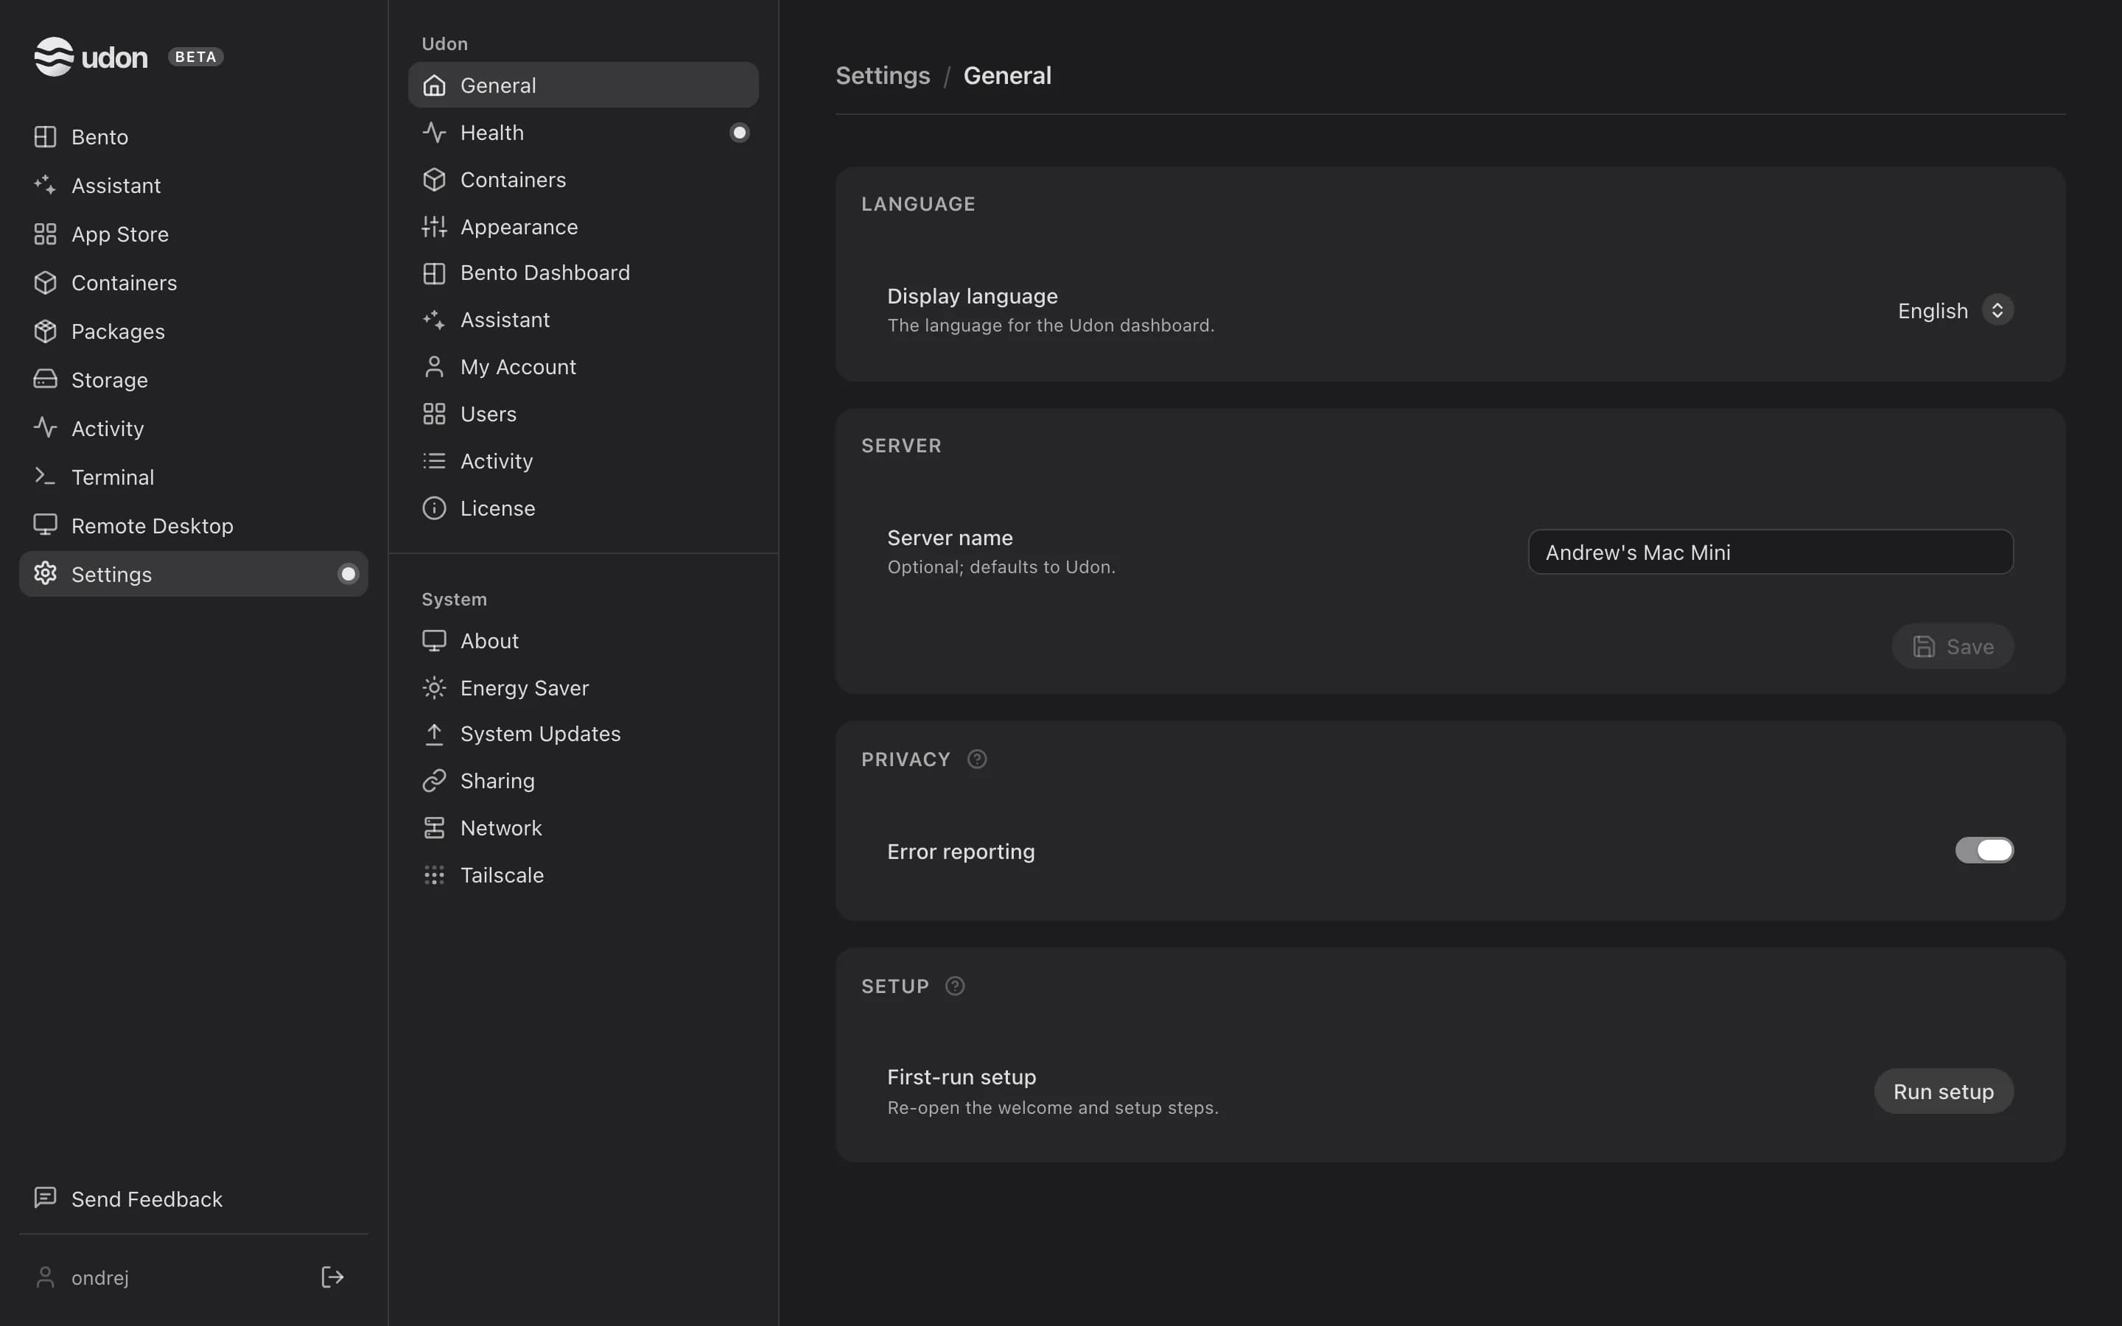
Task: Open the About system page
Action: click(x=583, y=641)
